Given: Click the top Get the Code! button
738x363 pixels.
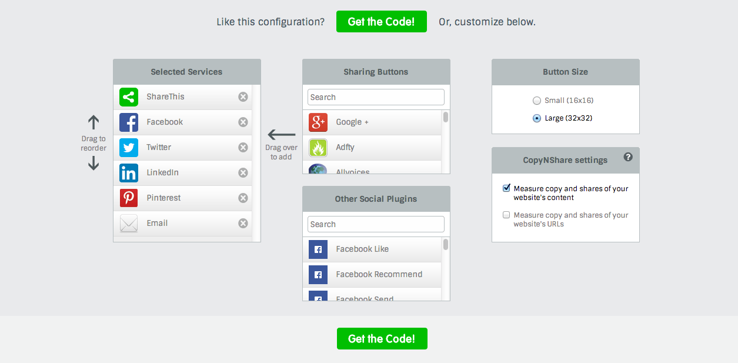Looking at the screenshot, I should [x=381, y=22].
